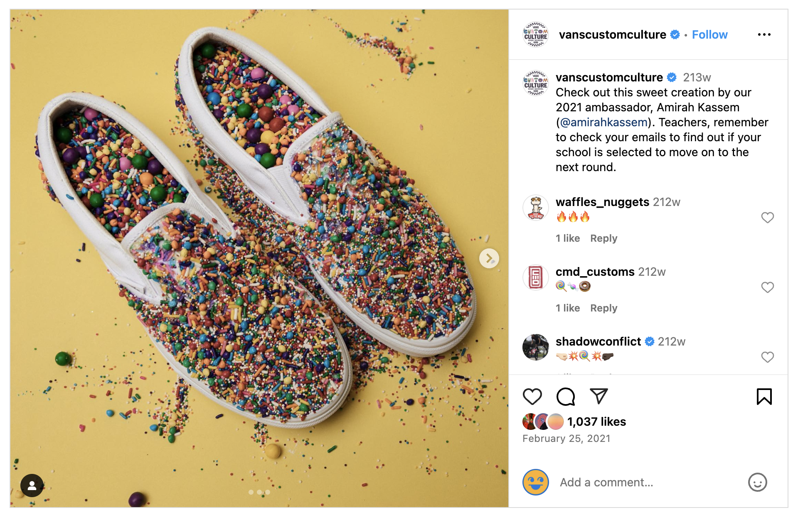Open the cmd_customs avatar icon
This screenshot has height=520, width=798.
pos(536,277)
